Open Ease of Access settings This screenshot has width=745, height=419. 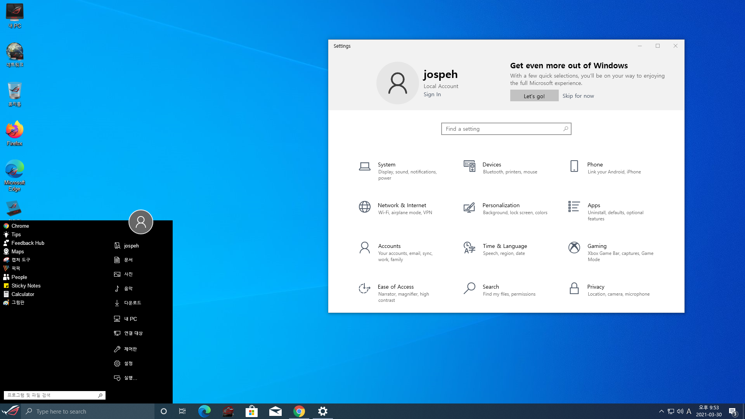tap(395, 287)
